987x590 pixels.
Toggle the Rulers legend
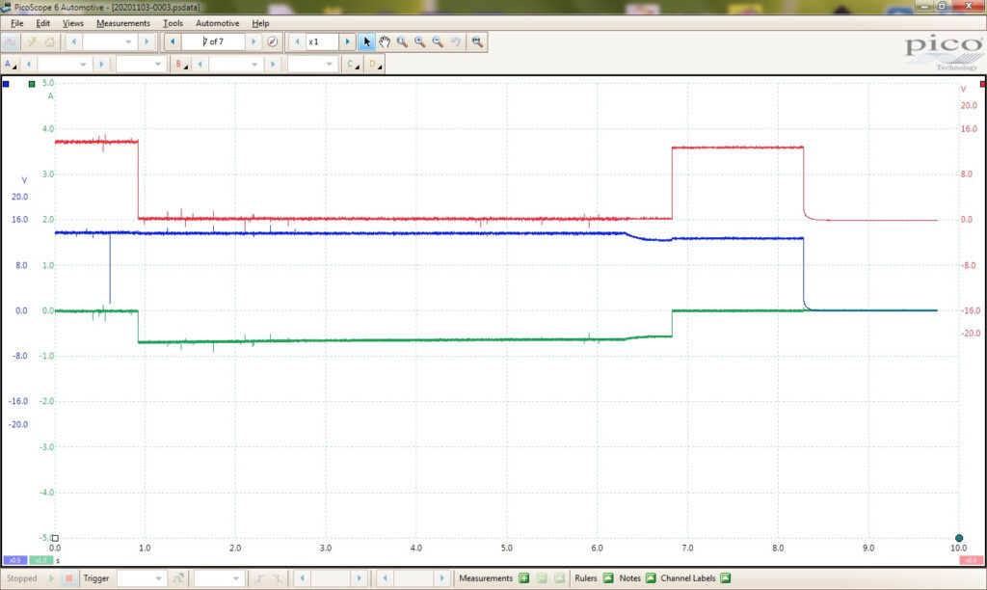(608, 578)
